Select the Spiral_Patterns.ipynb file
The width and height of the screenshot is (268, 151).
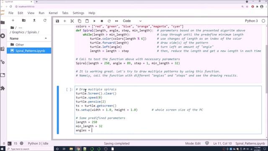[29, 51]
